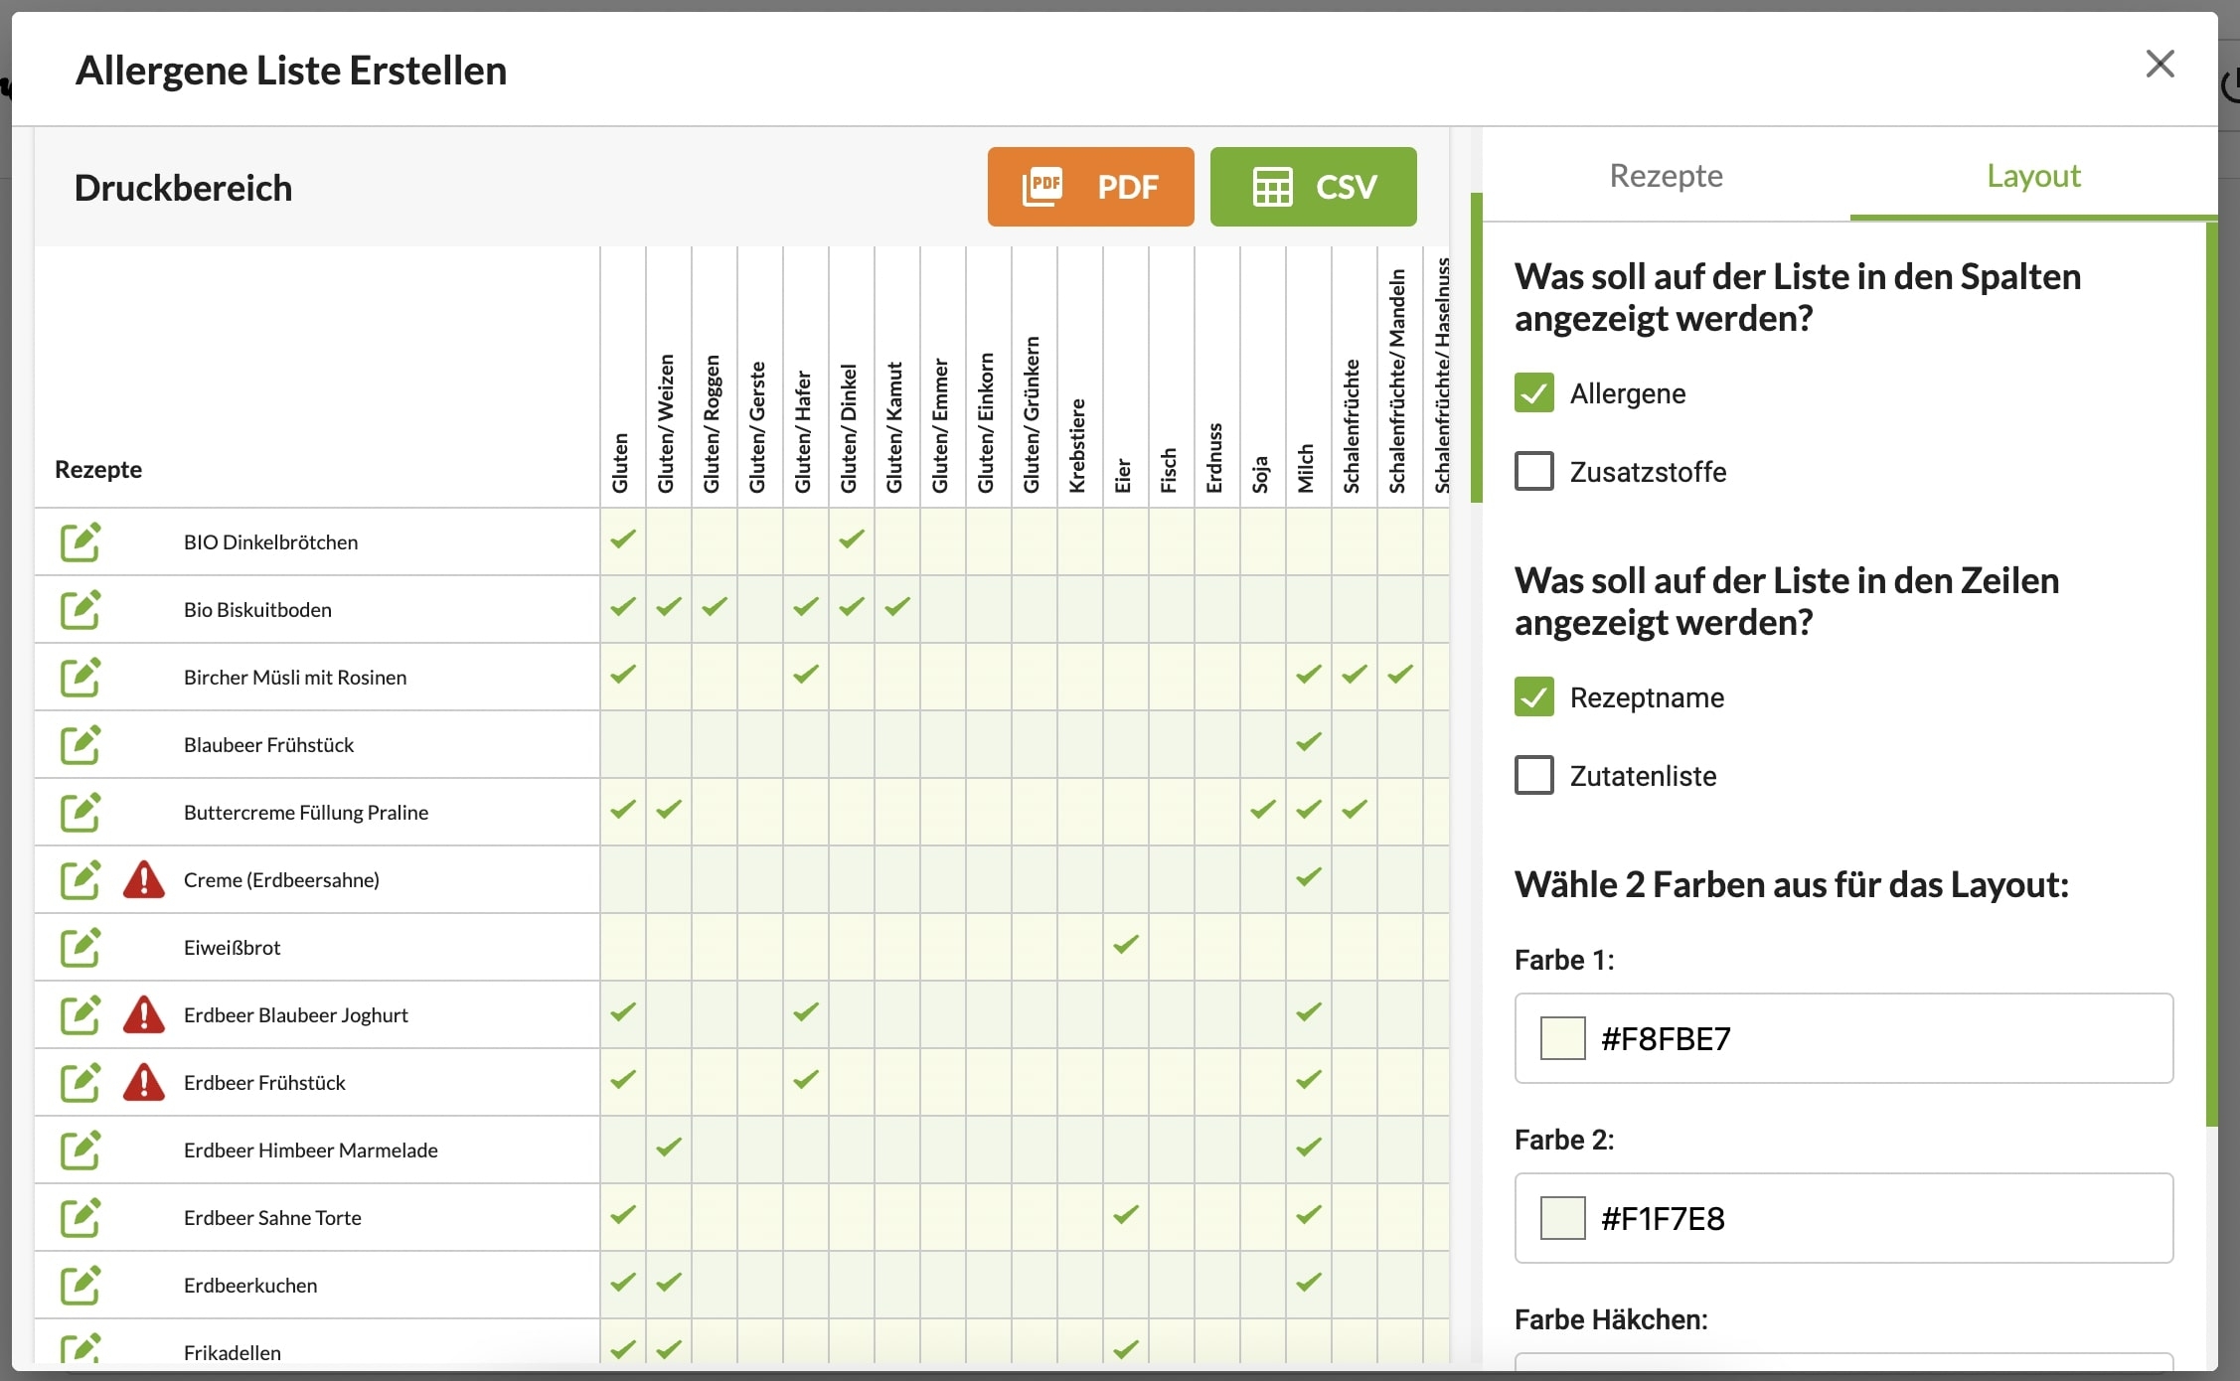Click warning icon for Erdbeer Blaubeer Joghurt

point(144,1015)
